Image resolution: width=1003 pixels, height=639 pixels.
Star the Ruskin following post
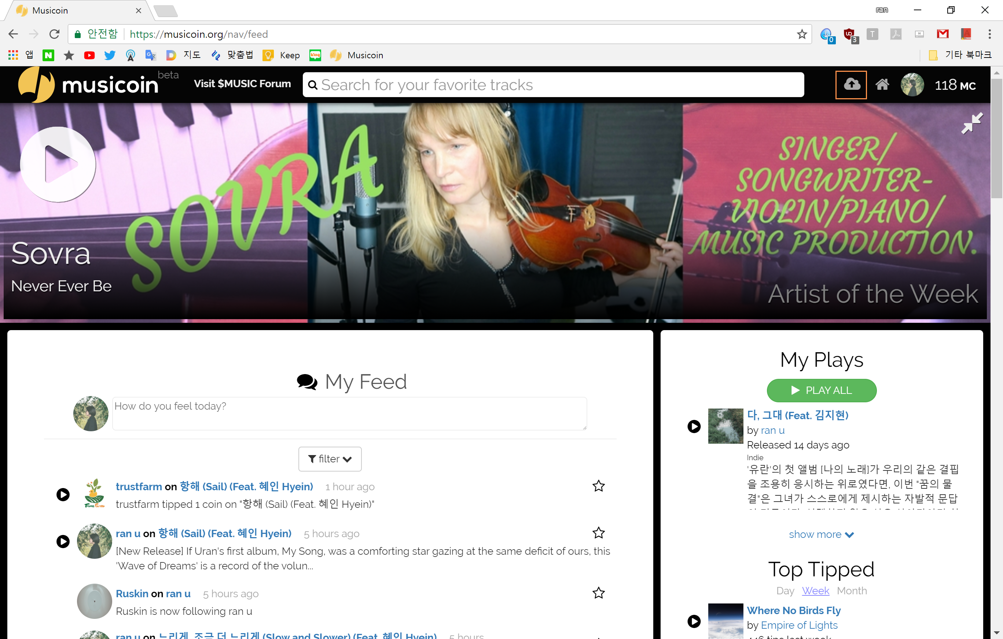coord(598,593)
